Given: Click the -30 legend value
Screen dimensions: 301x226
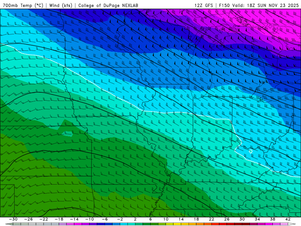Looking at the screenshot, I should coord(13,219).
